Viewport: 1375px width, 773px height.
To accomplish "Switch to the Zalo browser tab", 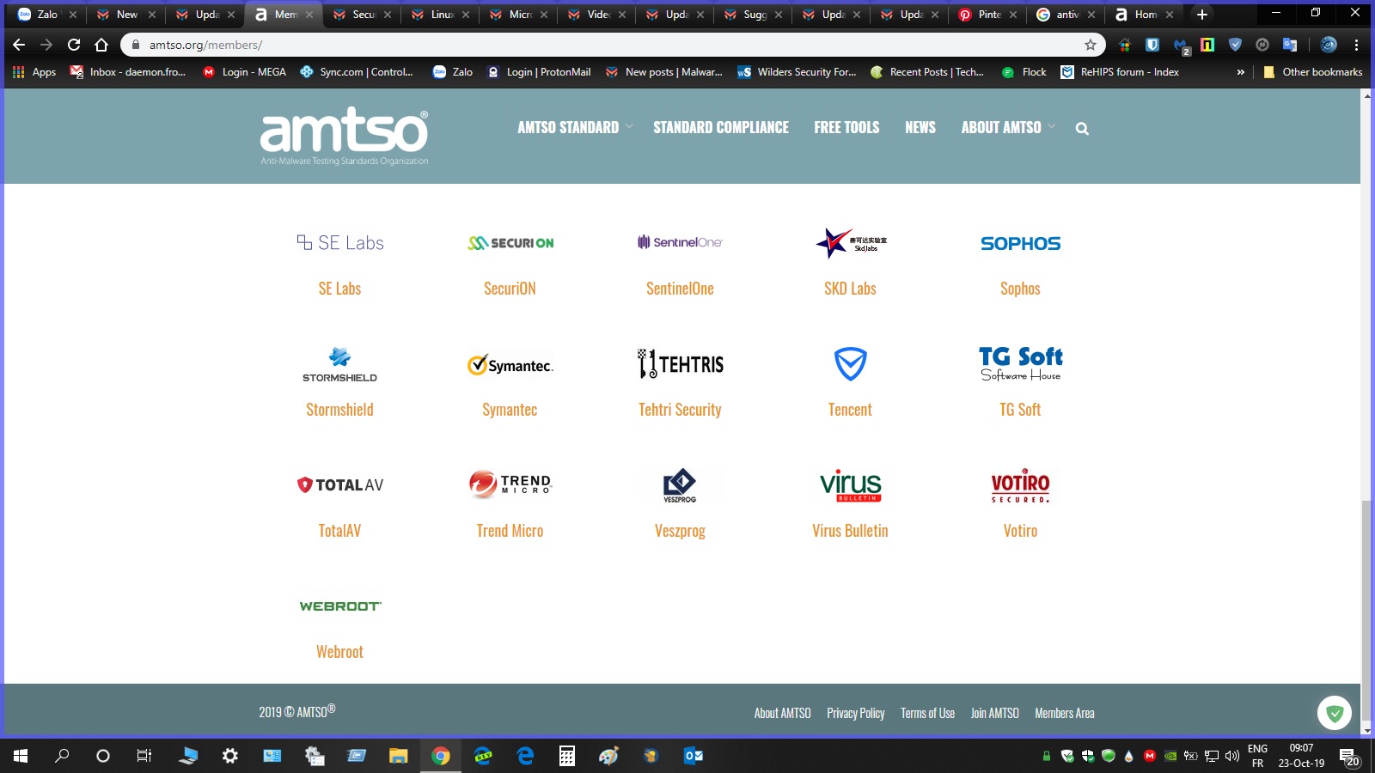I will [x=47, y=15].
